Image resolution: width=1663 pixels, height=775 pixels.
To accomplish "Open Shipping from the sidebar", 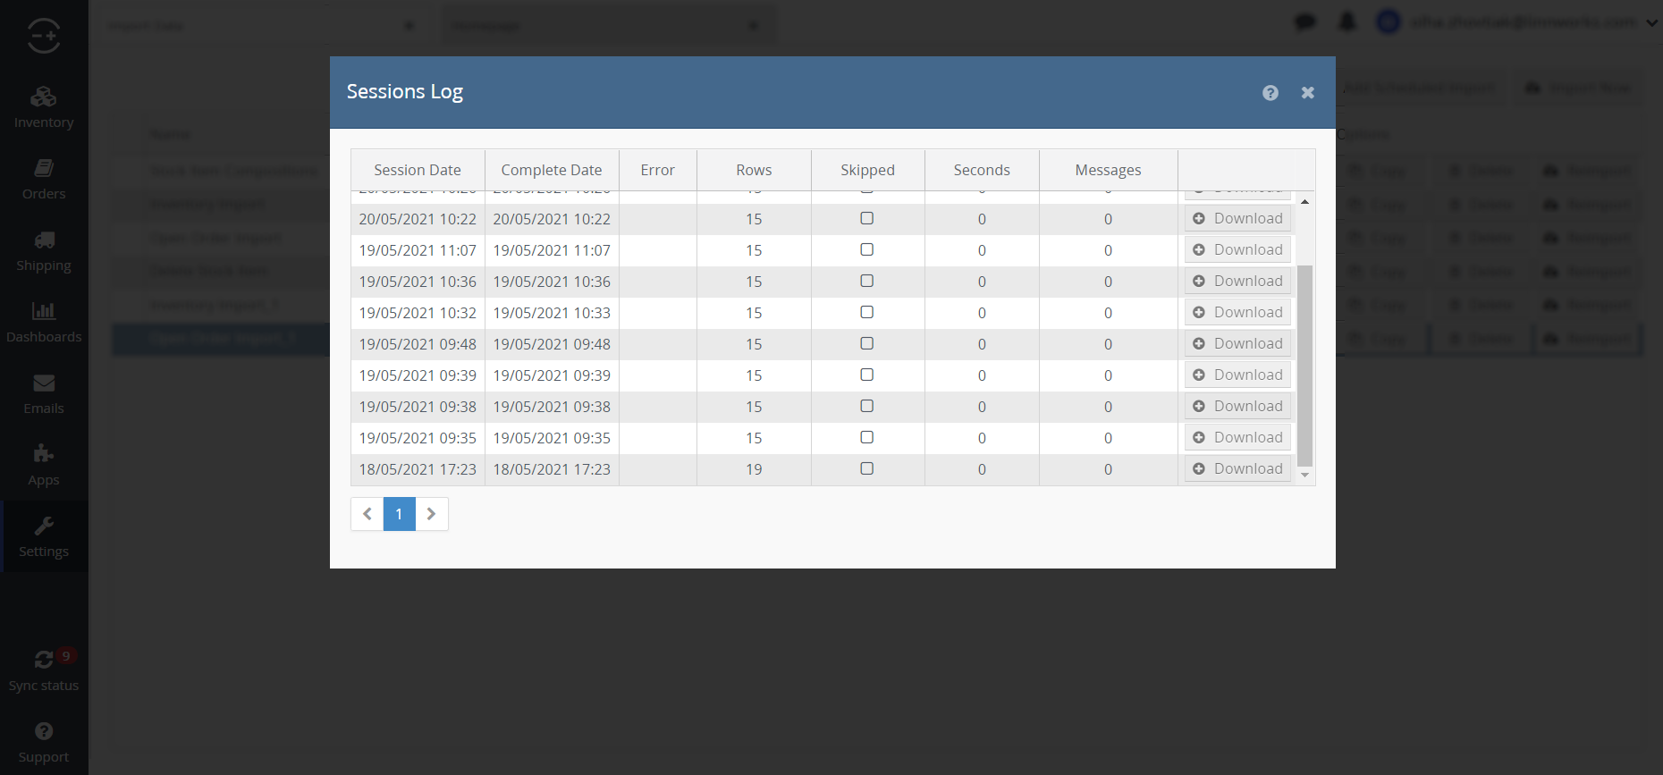I will (x=43, y=250).
